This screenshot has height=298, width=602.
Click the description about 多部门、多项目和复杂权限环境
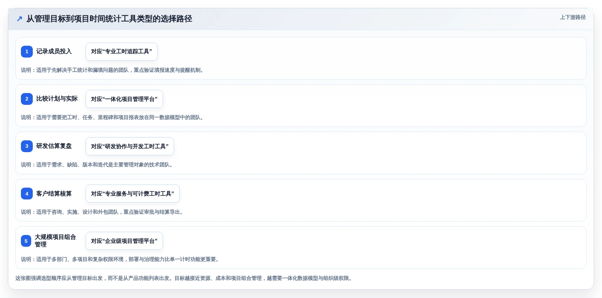coord(120,259)
